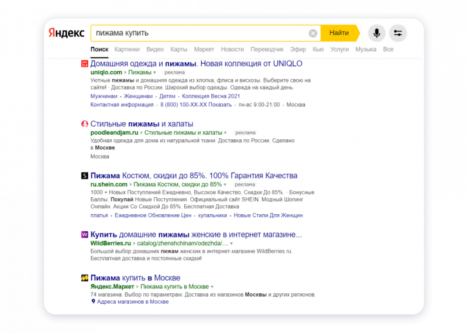Click the WildBerries favicon
The height and width of the screenshot is (333, 468).
(85, 235)
